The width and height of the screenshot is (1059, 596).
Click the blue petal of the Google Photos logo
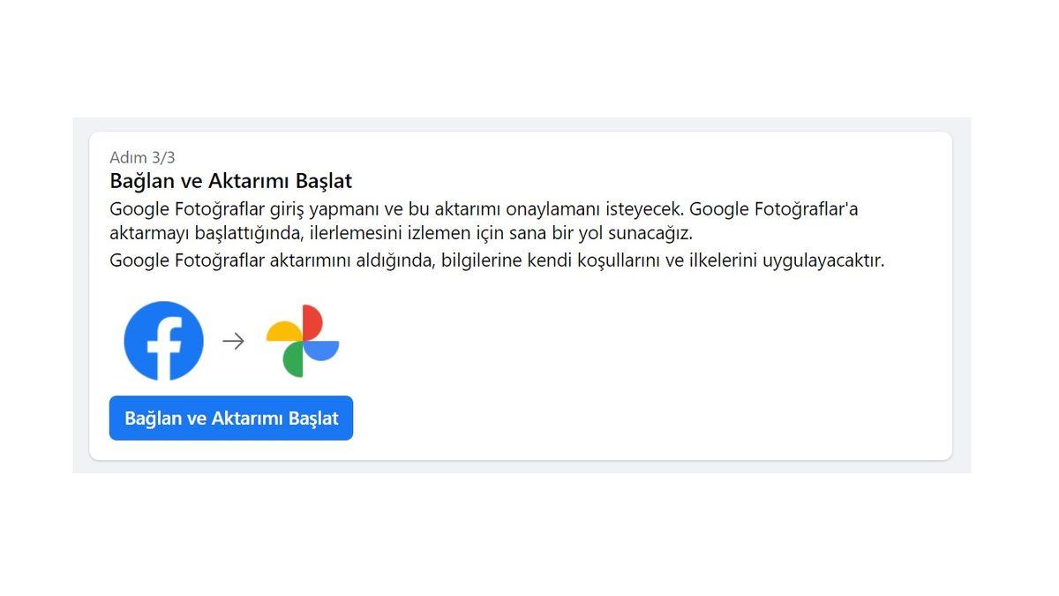[322, 351]
